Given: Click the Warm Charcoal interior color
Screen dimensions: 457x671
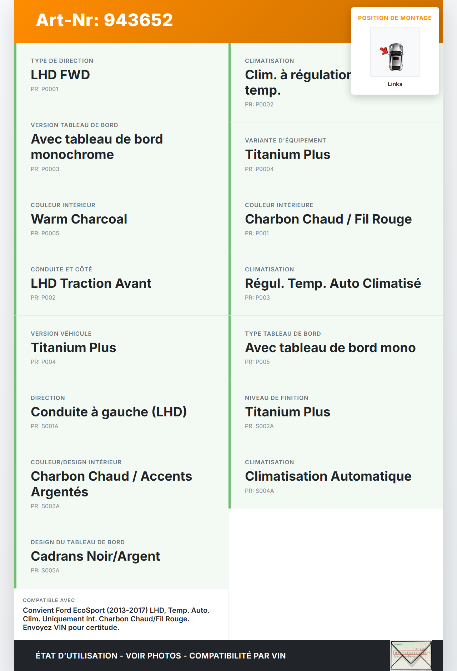Looking at the screenshot, I should coord(79,219).
